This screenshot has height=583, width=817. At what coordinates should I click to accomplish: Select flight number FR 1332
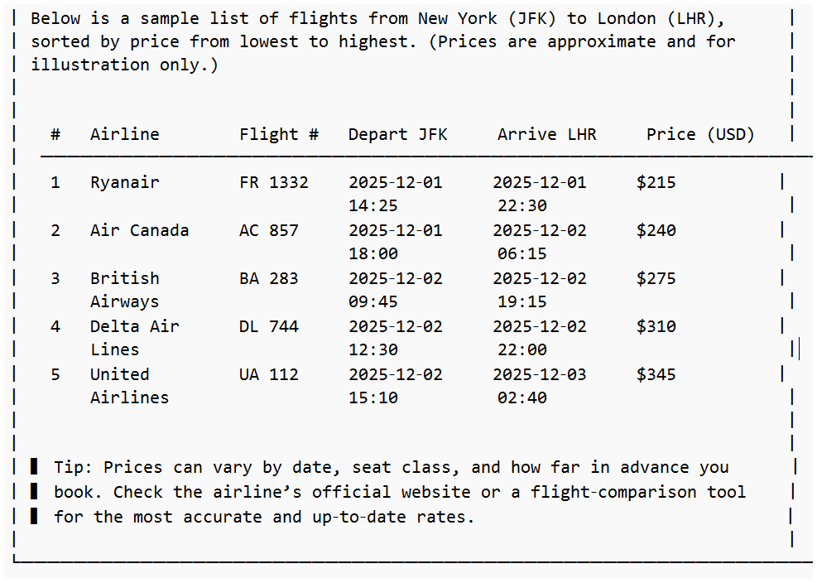[x=273, y=182]
